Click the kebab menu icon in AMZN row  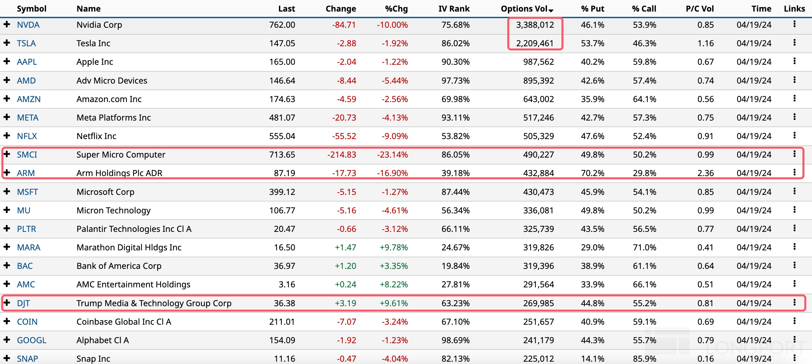click(794, 98)
